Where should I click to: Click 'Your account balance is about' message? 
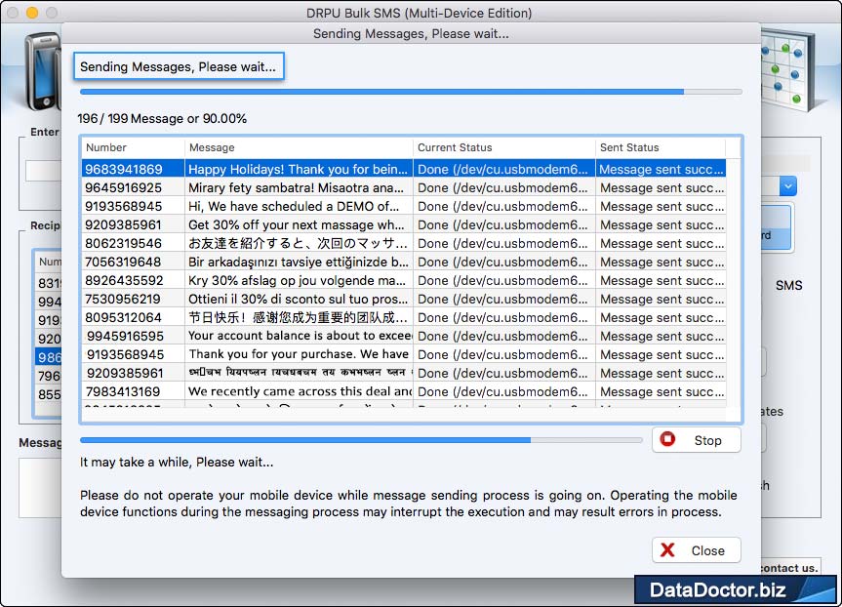tap(299, 336)
